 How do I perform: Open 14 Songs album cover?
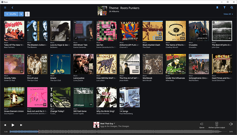pos(129,97)
